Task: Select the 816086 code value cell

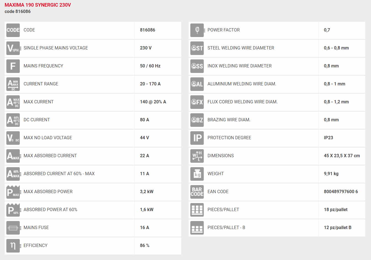Action: tap(158, 30)
